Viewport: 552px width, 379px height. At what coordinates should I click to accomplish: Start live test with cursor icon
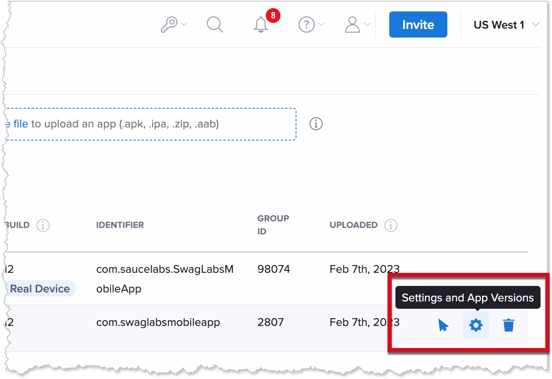coord(443,325)
